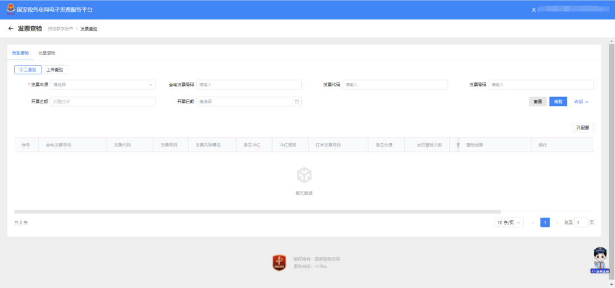Open 列配置 column settings
This screenshot has width=615, height=288.
point(583,128)
